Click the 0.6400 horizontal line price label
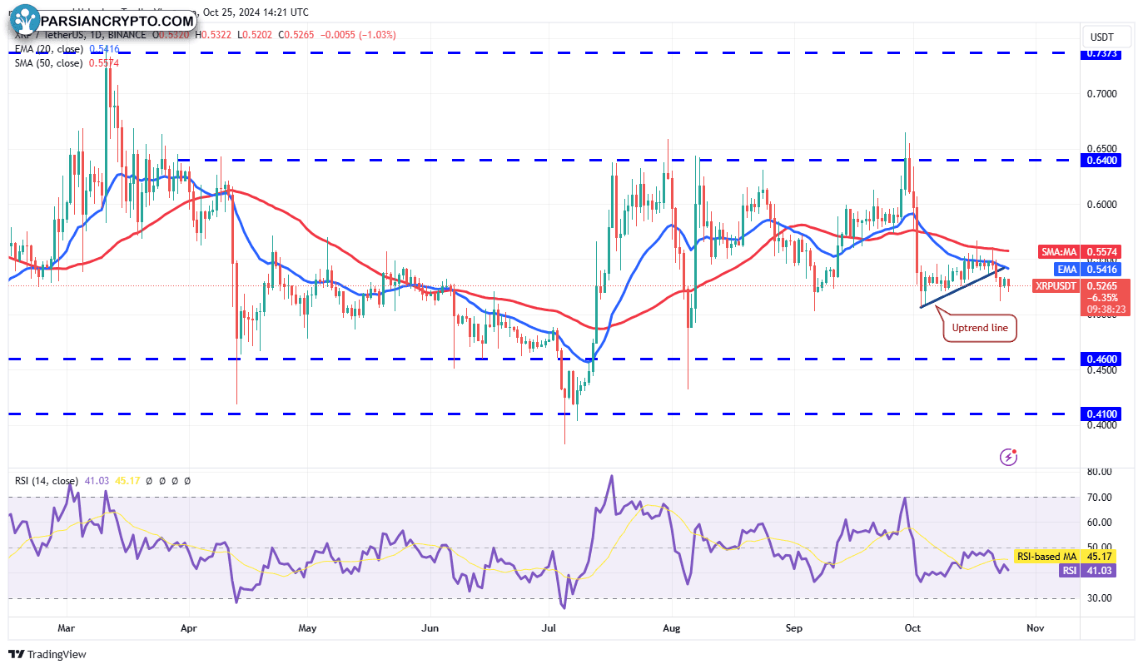This screenshot has height=669, width=1143. coord(1102,160)
